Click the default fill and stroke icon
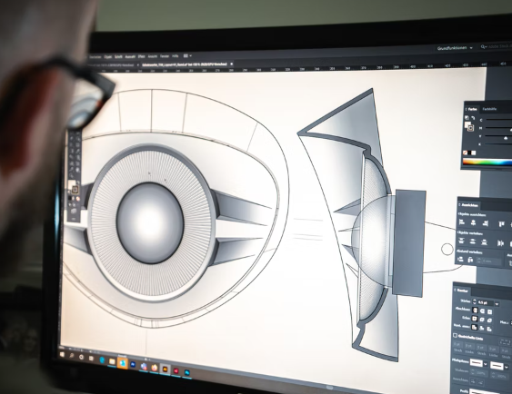The width and height of the screenshot is (512, 394). pos(467,118)
